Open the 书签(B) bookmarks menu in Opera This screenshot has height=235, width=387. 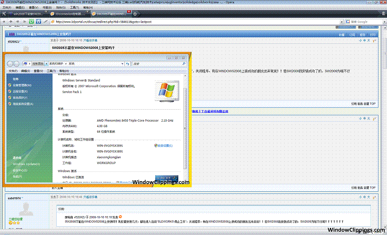coord(47,8)
